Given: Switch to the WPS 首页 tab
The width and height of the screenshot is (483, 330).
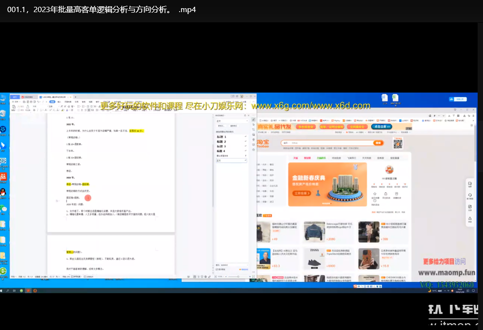Looking at the screenshot, I should [x=15, y=97].
